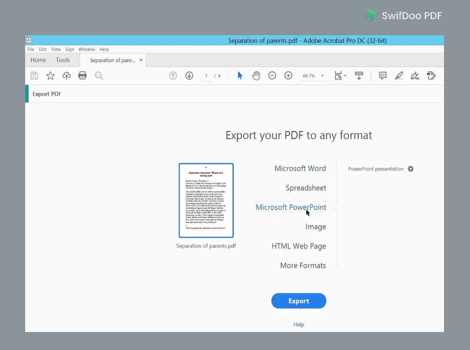Print the file with the printer icon
This screenshot has height=350, width=470.
(83, 75)
